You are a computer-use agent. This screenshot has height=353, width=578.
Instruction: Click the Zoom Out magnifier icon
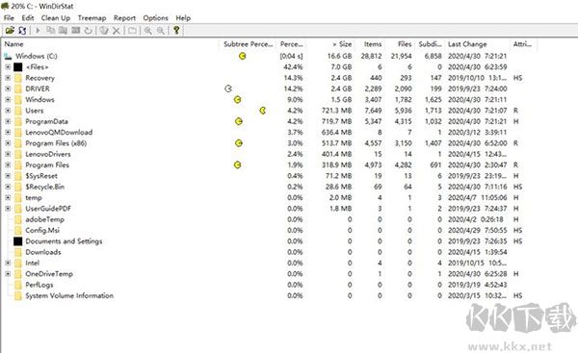pyautogui.click(x=160, y=30)
